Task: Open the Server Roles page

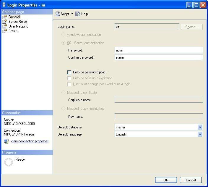Action: click(18, 22)
